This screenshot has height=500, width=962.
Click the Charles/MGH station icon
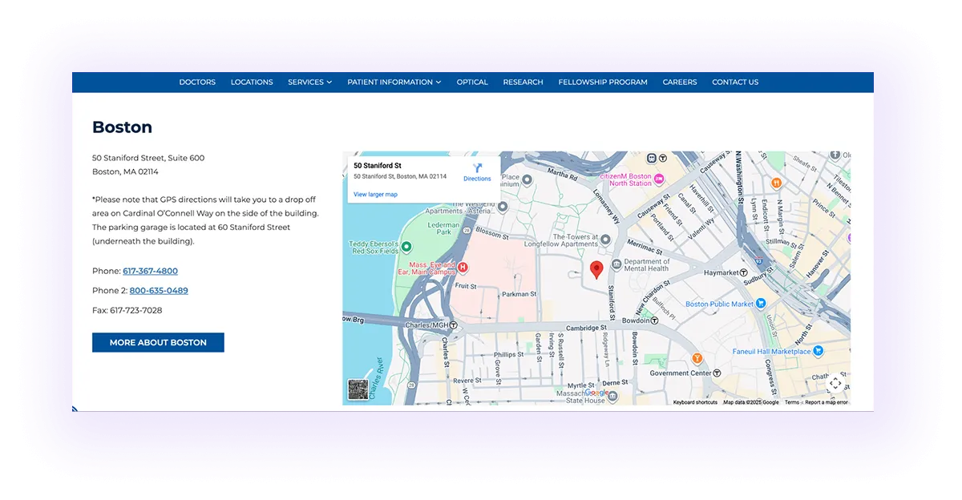(453, 325)
